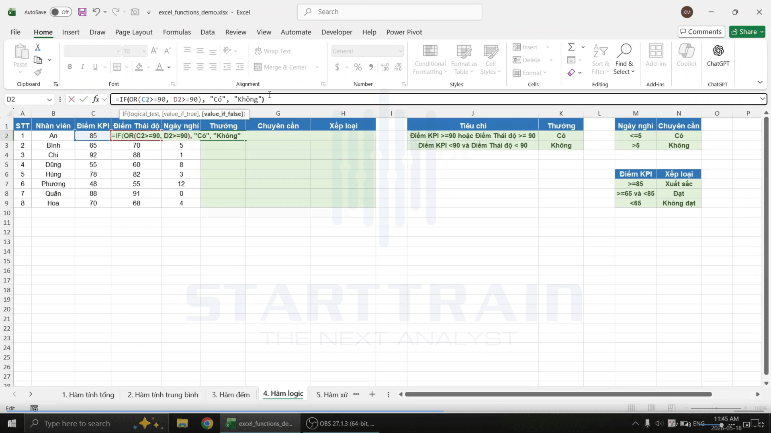Click Delete cells button
This screenshot has width=771, height=433.
click(x=527, y=60)
